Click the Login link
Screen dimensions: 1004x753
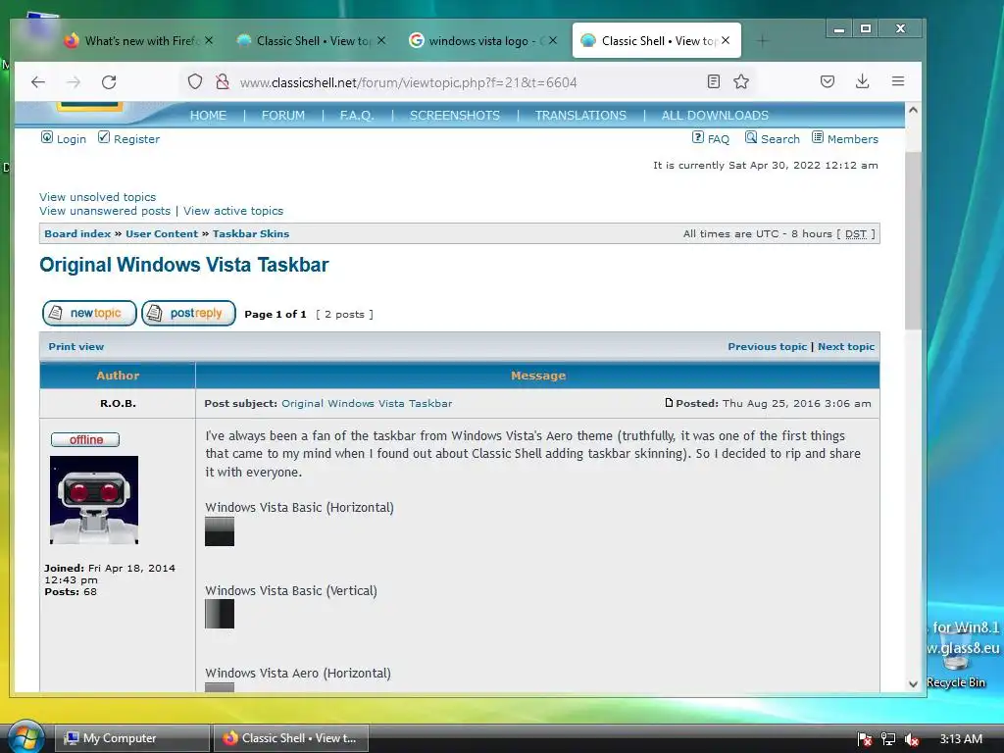click(x=71, y=139)
